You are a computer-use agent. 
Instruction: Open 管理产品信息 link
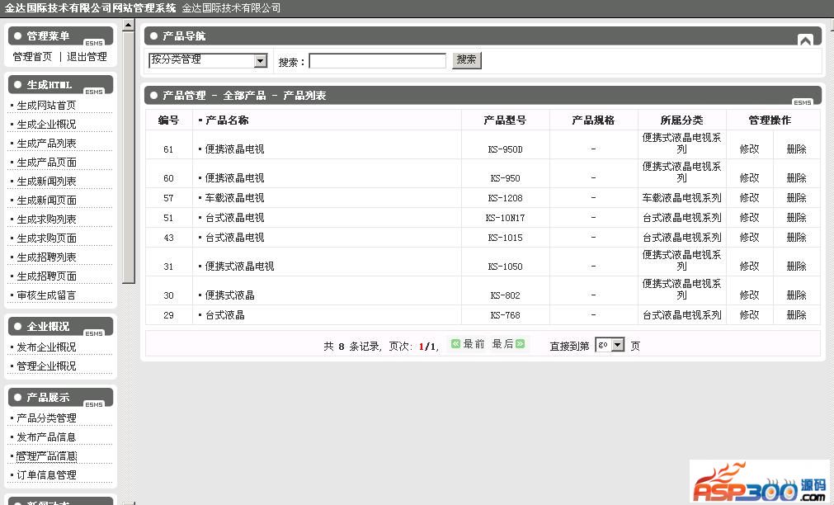tap(46, 456)
